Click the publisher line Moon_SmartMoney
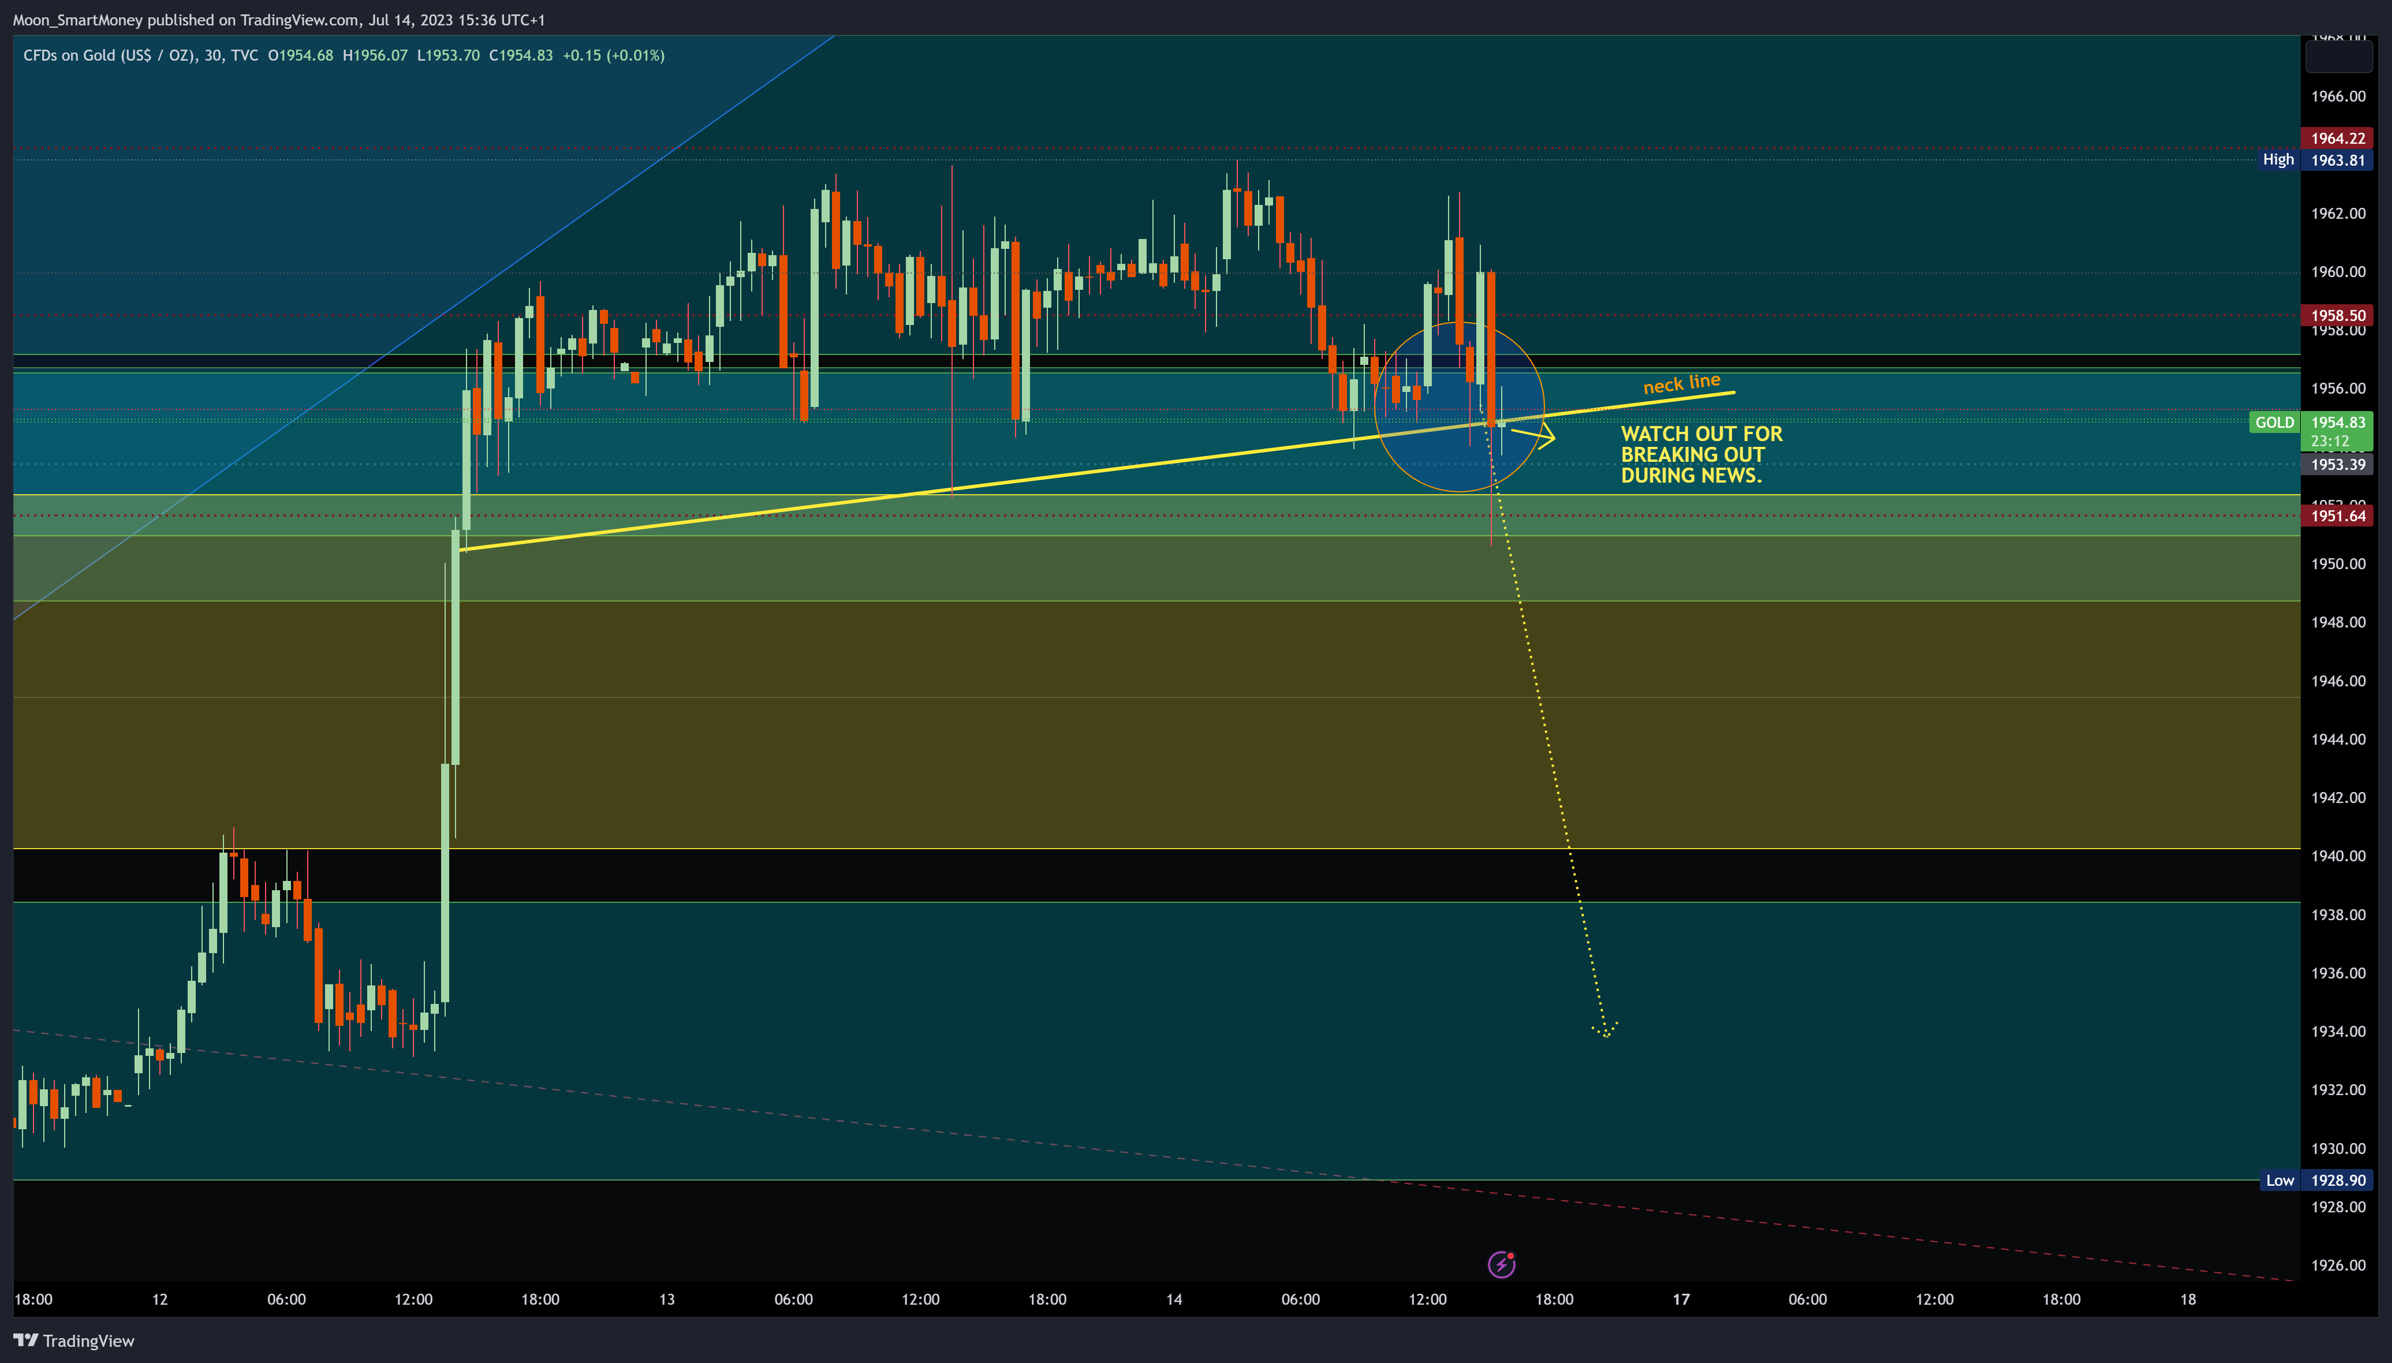This screenshot has height=1363, width=2392. (x=279, y=20)
